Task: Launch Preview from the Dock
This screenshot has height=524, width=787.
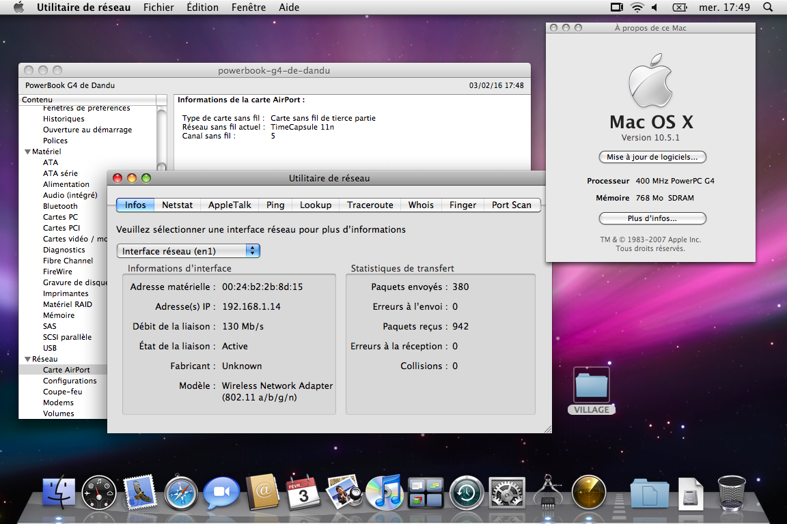Action: tap(344, 492)
